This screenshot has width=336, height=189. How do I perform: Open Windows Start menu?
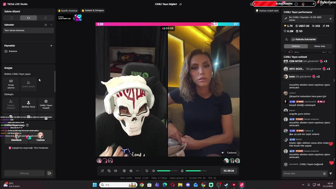click(x=95, y=185)
